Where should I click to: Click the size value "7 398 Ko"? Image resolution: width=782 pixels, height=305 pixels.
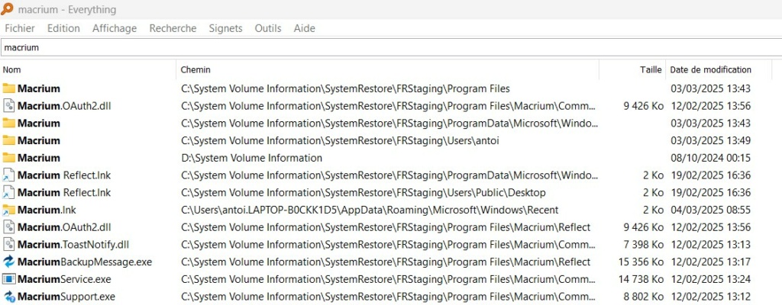(x=643, y=244)
